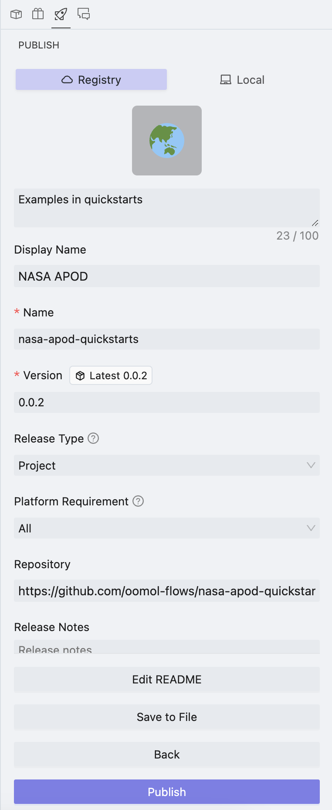Switch to Local publish mode

(x=242, y=80)
